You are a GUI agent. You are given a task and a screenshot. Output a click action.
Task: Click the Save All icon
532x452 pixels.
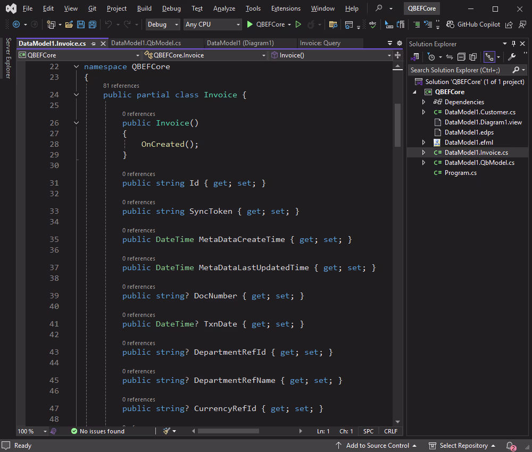click(92, 24)
